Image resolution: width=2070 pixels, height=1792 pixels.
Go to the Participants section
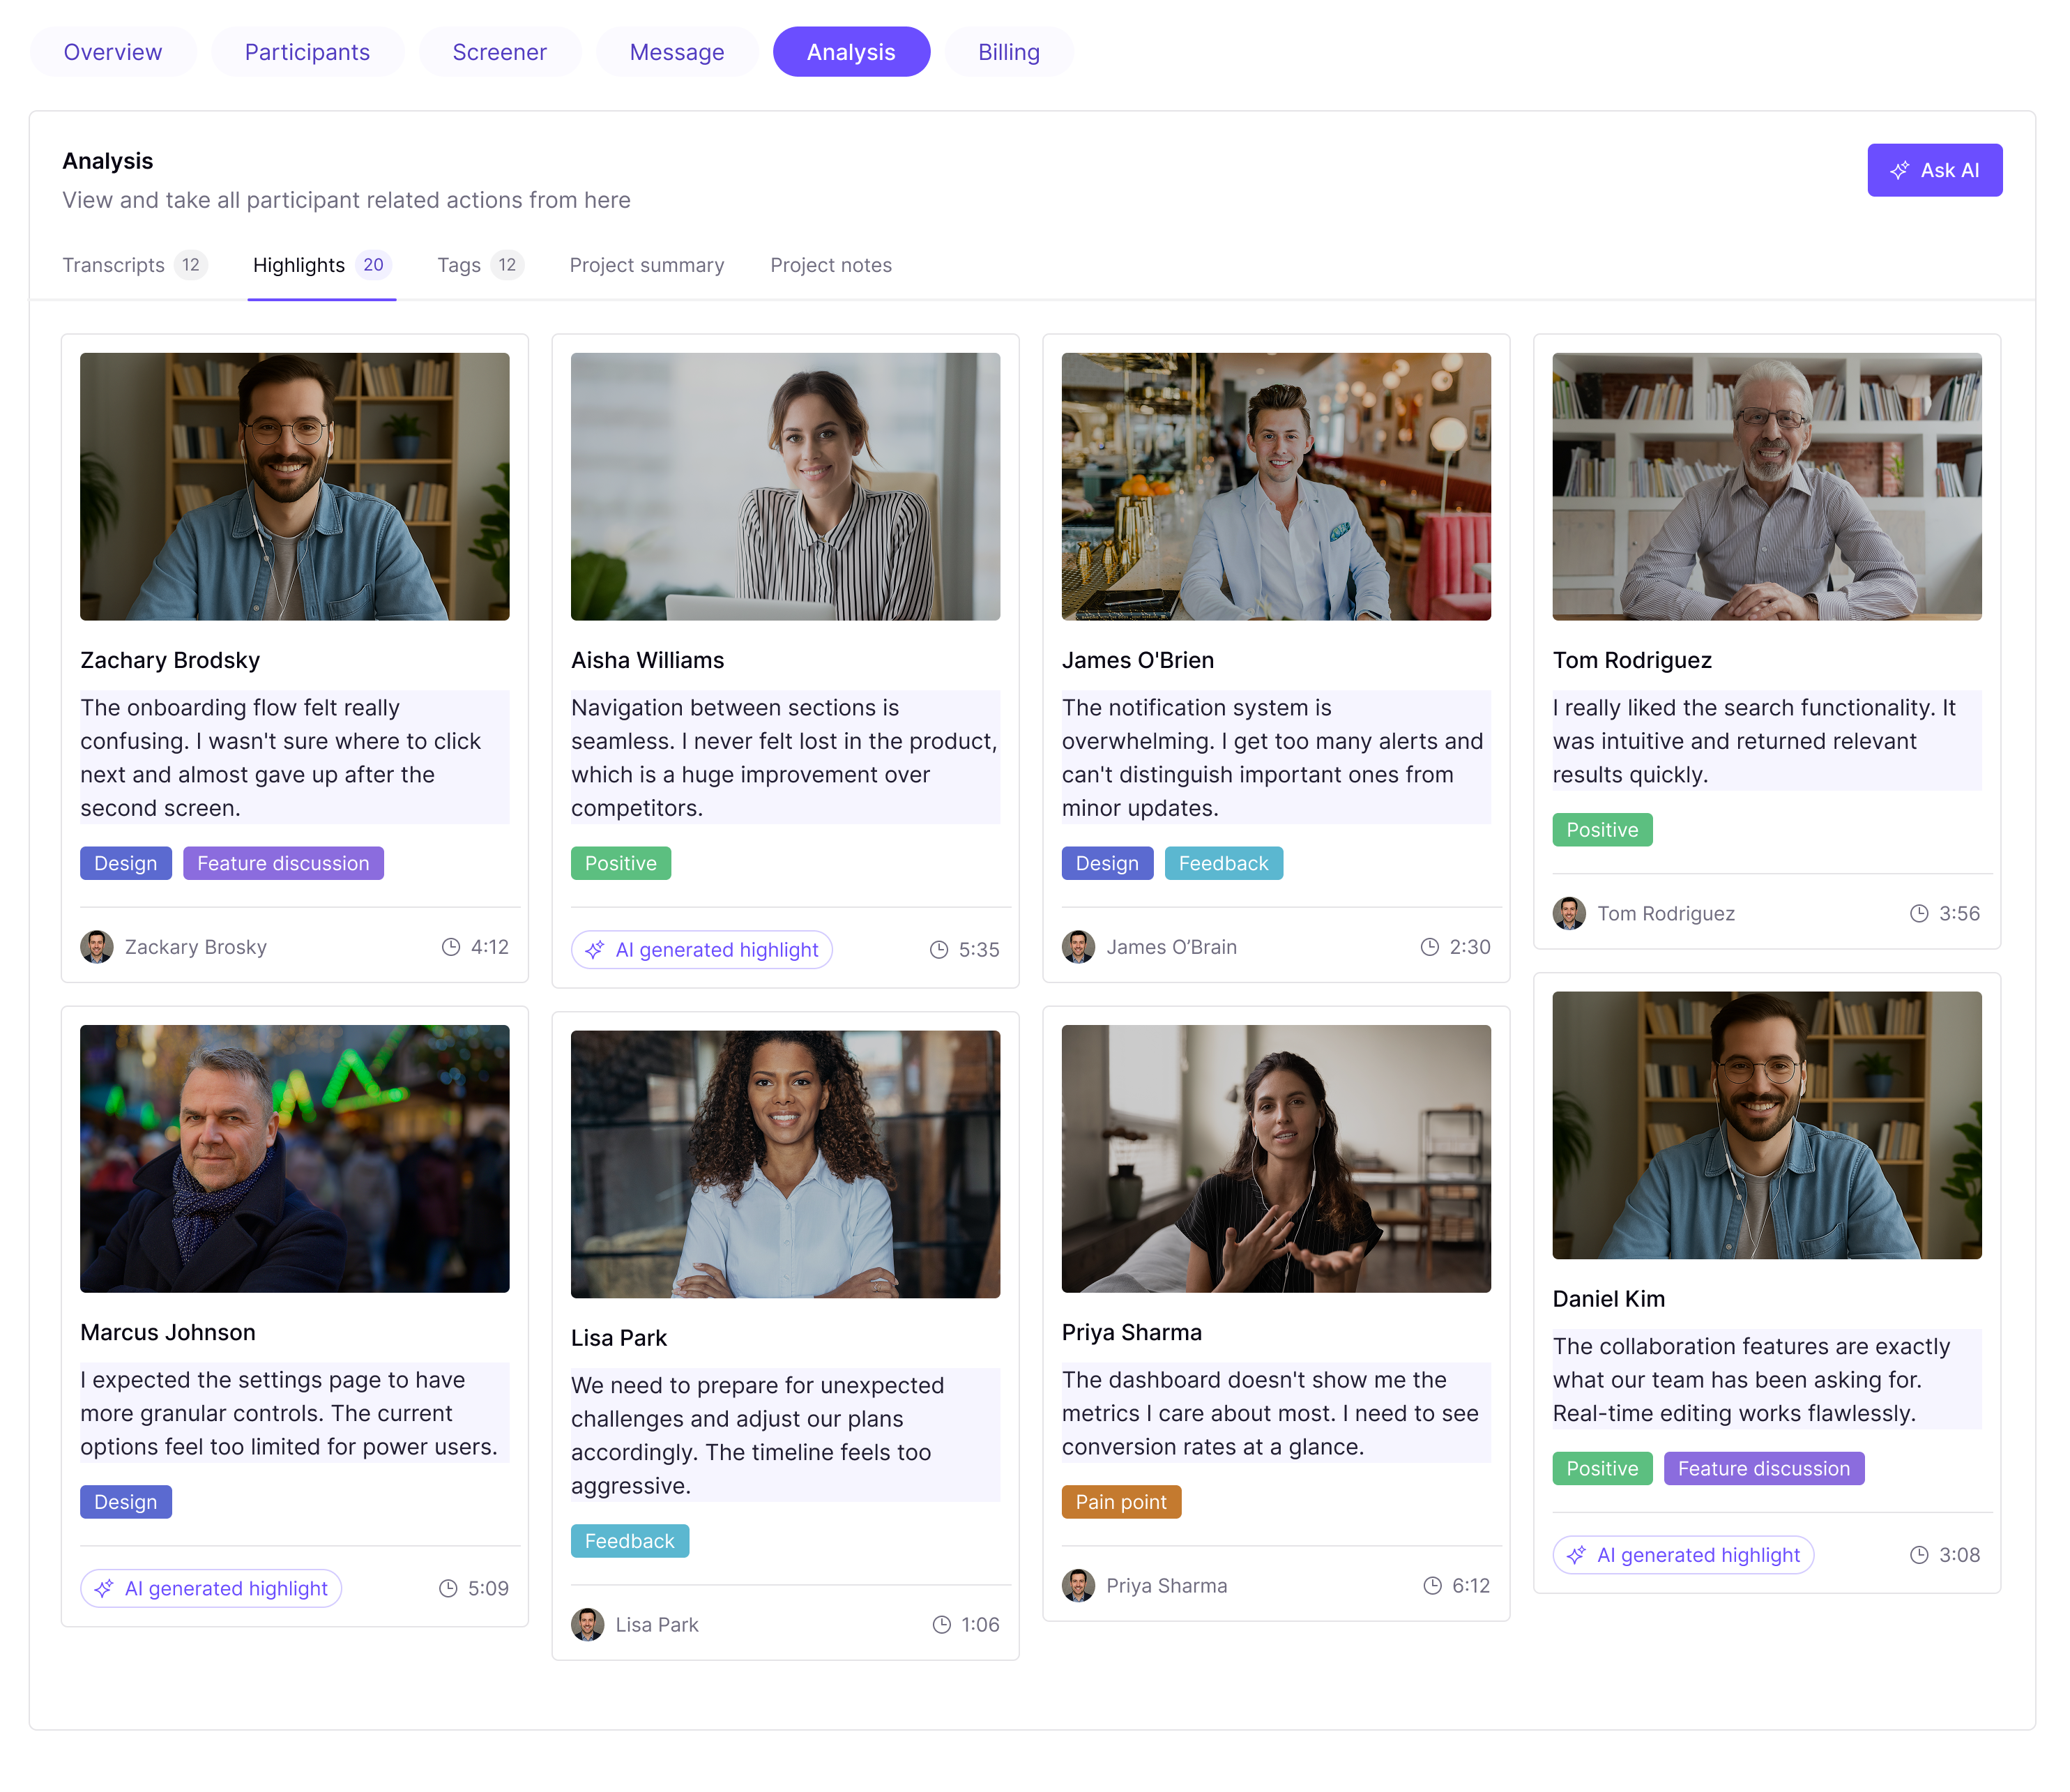click(307, 52)
